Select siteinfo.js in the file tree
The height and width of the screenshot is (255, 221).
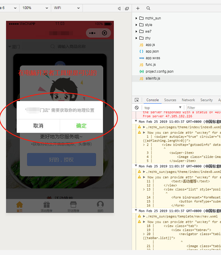(177, 78)
